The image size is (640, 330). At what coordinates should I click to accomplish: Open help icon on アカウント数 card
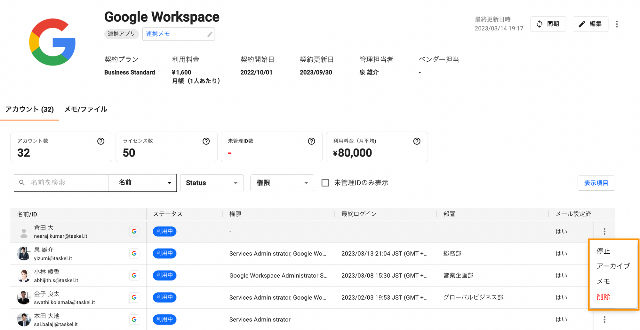(x=101, y=141)
